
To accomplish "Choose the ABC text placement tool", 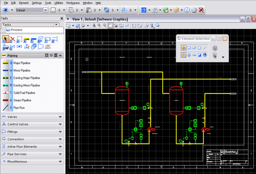I will [x=47, y=46].
